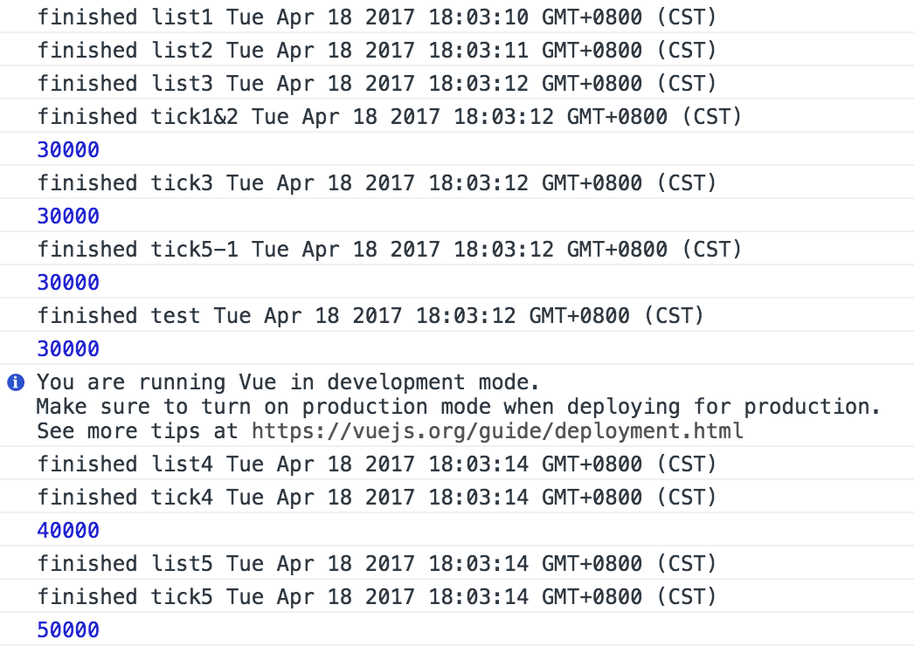Click the 30000 value below tick1&2
Viewport: 914px width, 646px height.
coord(68,149)
